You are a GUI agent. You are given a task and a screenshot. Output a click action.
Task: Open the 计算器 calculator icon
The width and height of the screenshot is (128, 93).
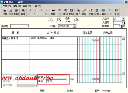(103, 12)
